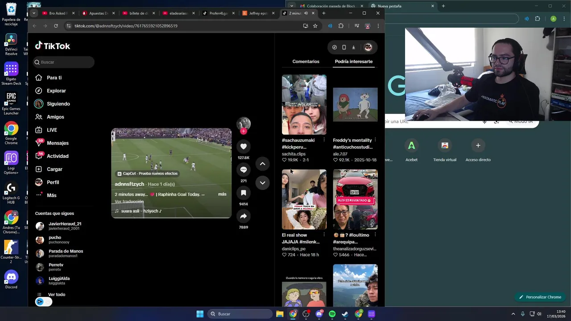Expand video caption with más
This screenshot has width=571, height=321.
(222, 194)
